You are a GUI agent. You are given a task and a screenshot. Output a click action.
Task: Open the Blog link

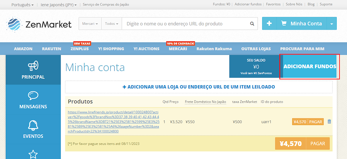(x=311, y=4)
